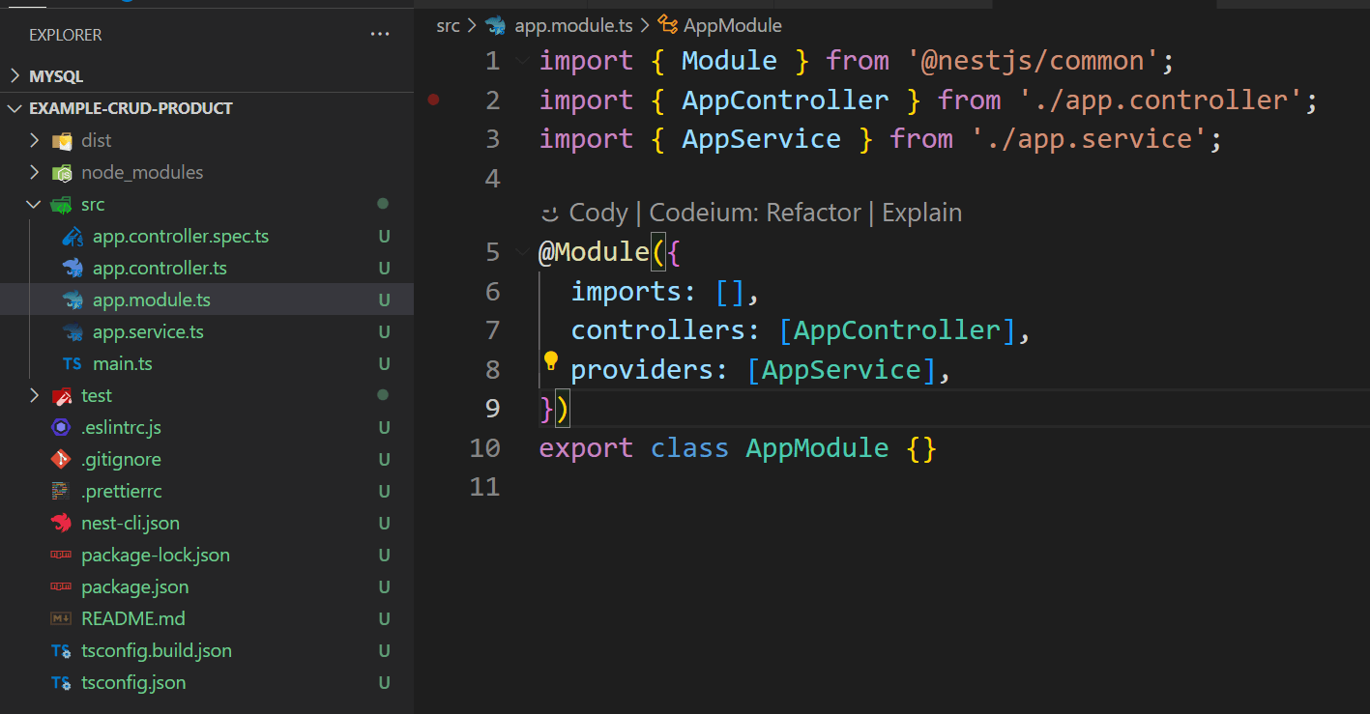This screenshot has height=714, width=1370.
Task: Click the package.json npm icon
Action: (62, 587)
